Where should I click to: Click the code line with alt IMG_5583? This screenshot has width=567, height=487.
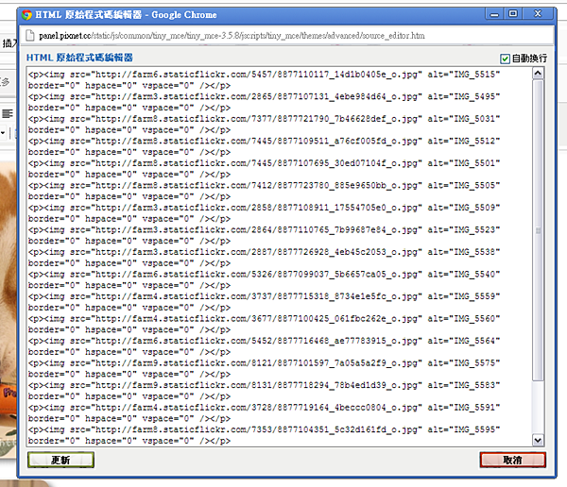click(x=264, y=385)
